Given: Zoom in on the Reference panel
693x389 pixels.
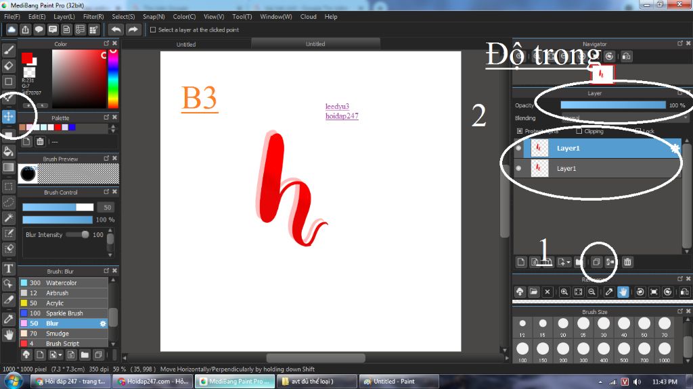Looking at the screenshot, I should click(x=564, y=292).
